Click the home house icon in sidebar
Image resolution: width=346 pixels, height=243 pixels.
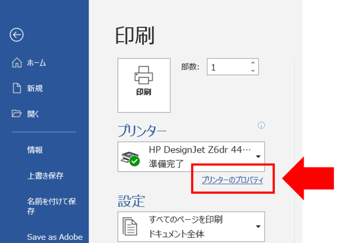coord(17,62)
